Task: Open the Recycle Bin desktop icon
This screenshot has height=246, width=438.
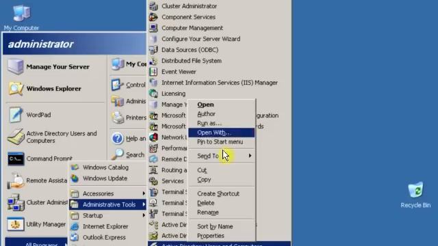Action: click(x=415, y=195)
